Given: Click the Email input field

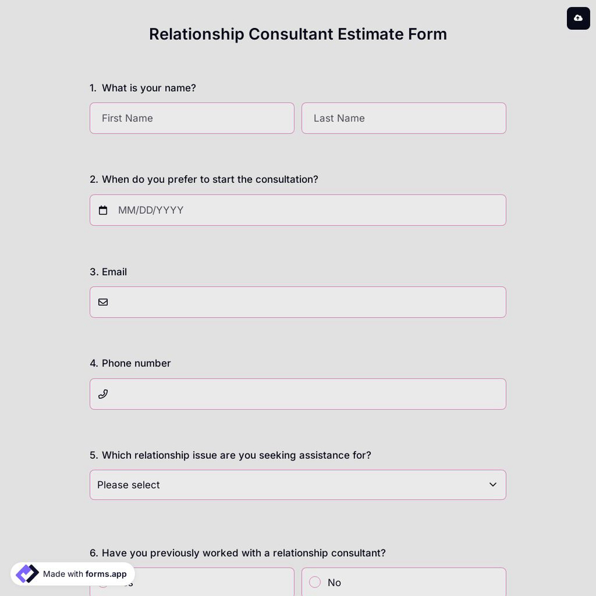Looking at the screenshot, I should 298,302.
